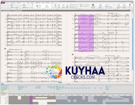Expand the text Styles gallery

pyautogui.click(x=52, y=7)
